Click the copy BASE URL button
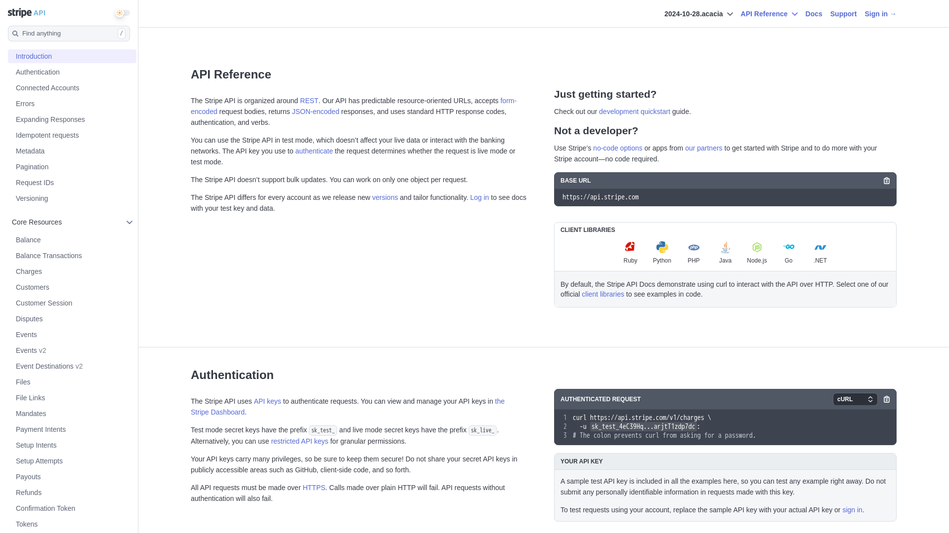The width and height of the screenshot is (949, 533). pyautogui.click(x=886, y=180)
